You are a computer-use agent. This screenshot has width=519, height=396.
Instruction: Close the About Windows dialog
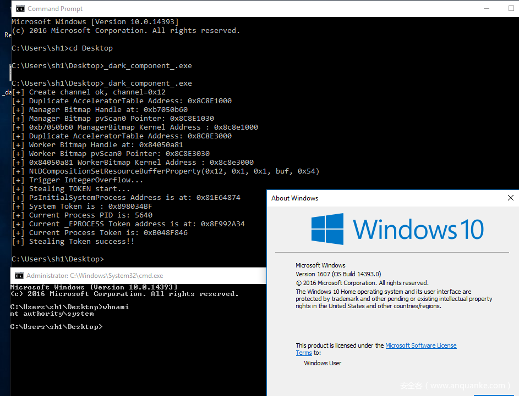point(510,198)
